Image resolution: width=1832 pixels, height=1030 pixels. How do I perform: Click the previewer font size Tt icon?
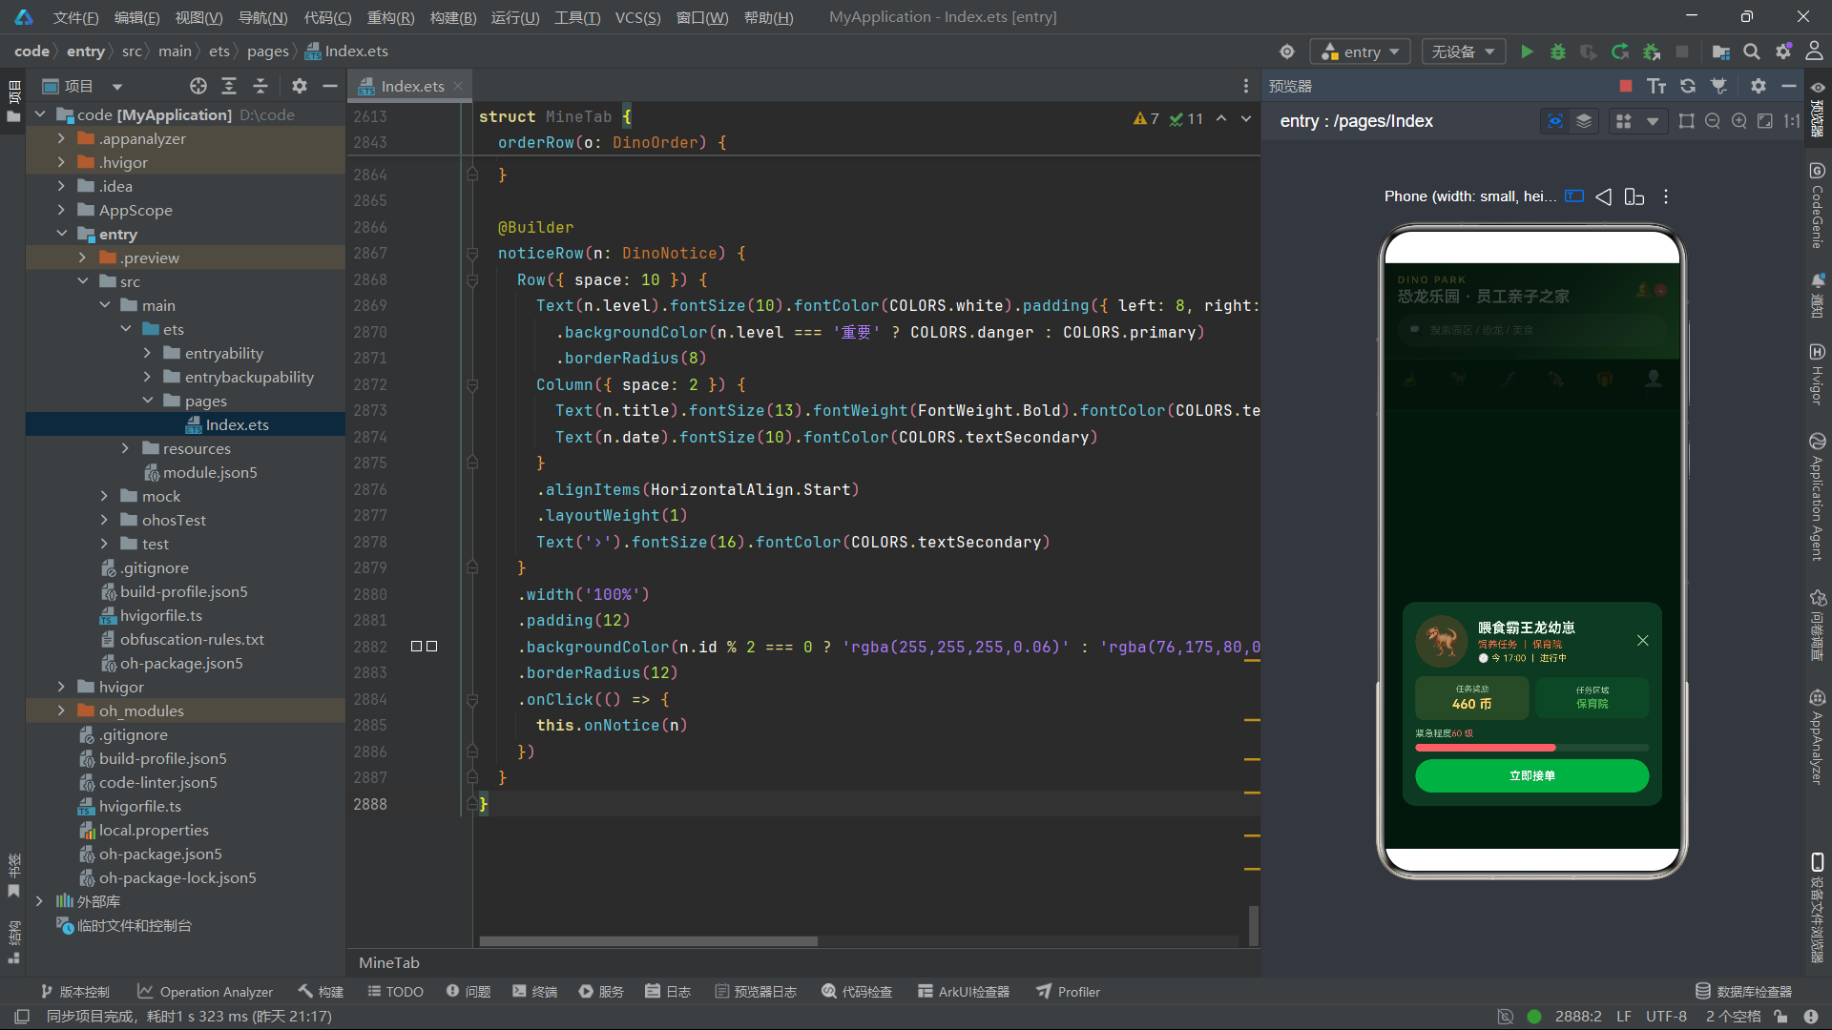(x=1656, y=86)
